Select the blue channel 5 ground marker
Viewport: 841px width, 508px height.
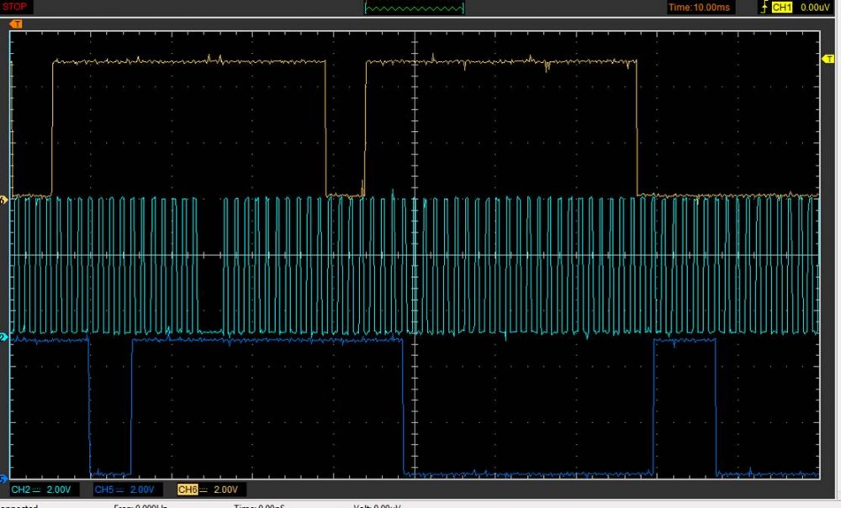pyautogui.click(x=4, y=478)
